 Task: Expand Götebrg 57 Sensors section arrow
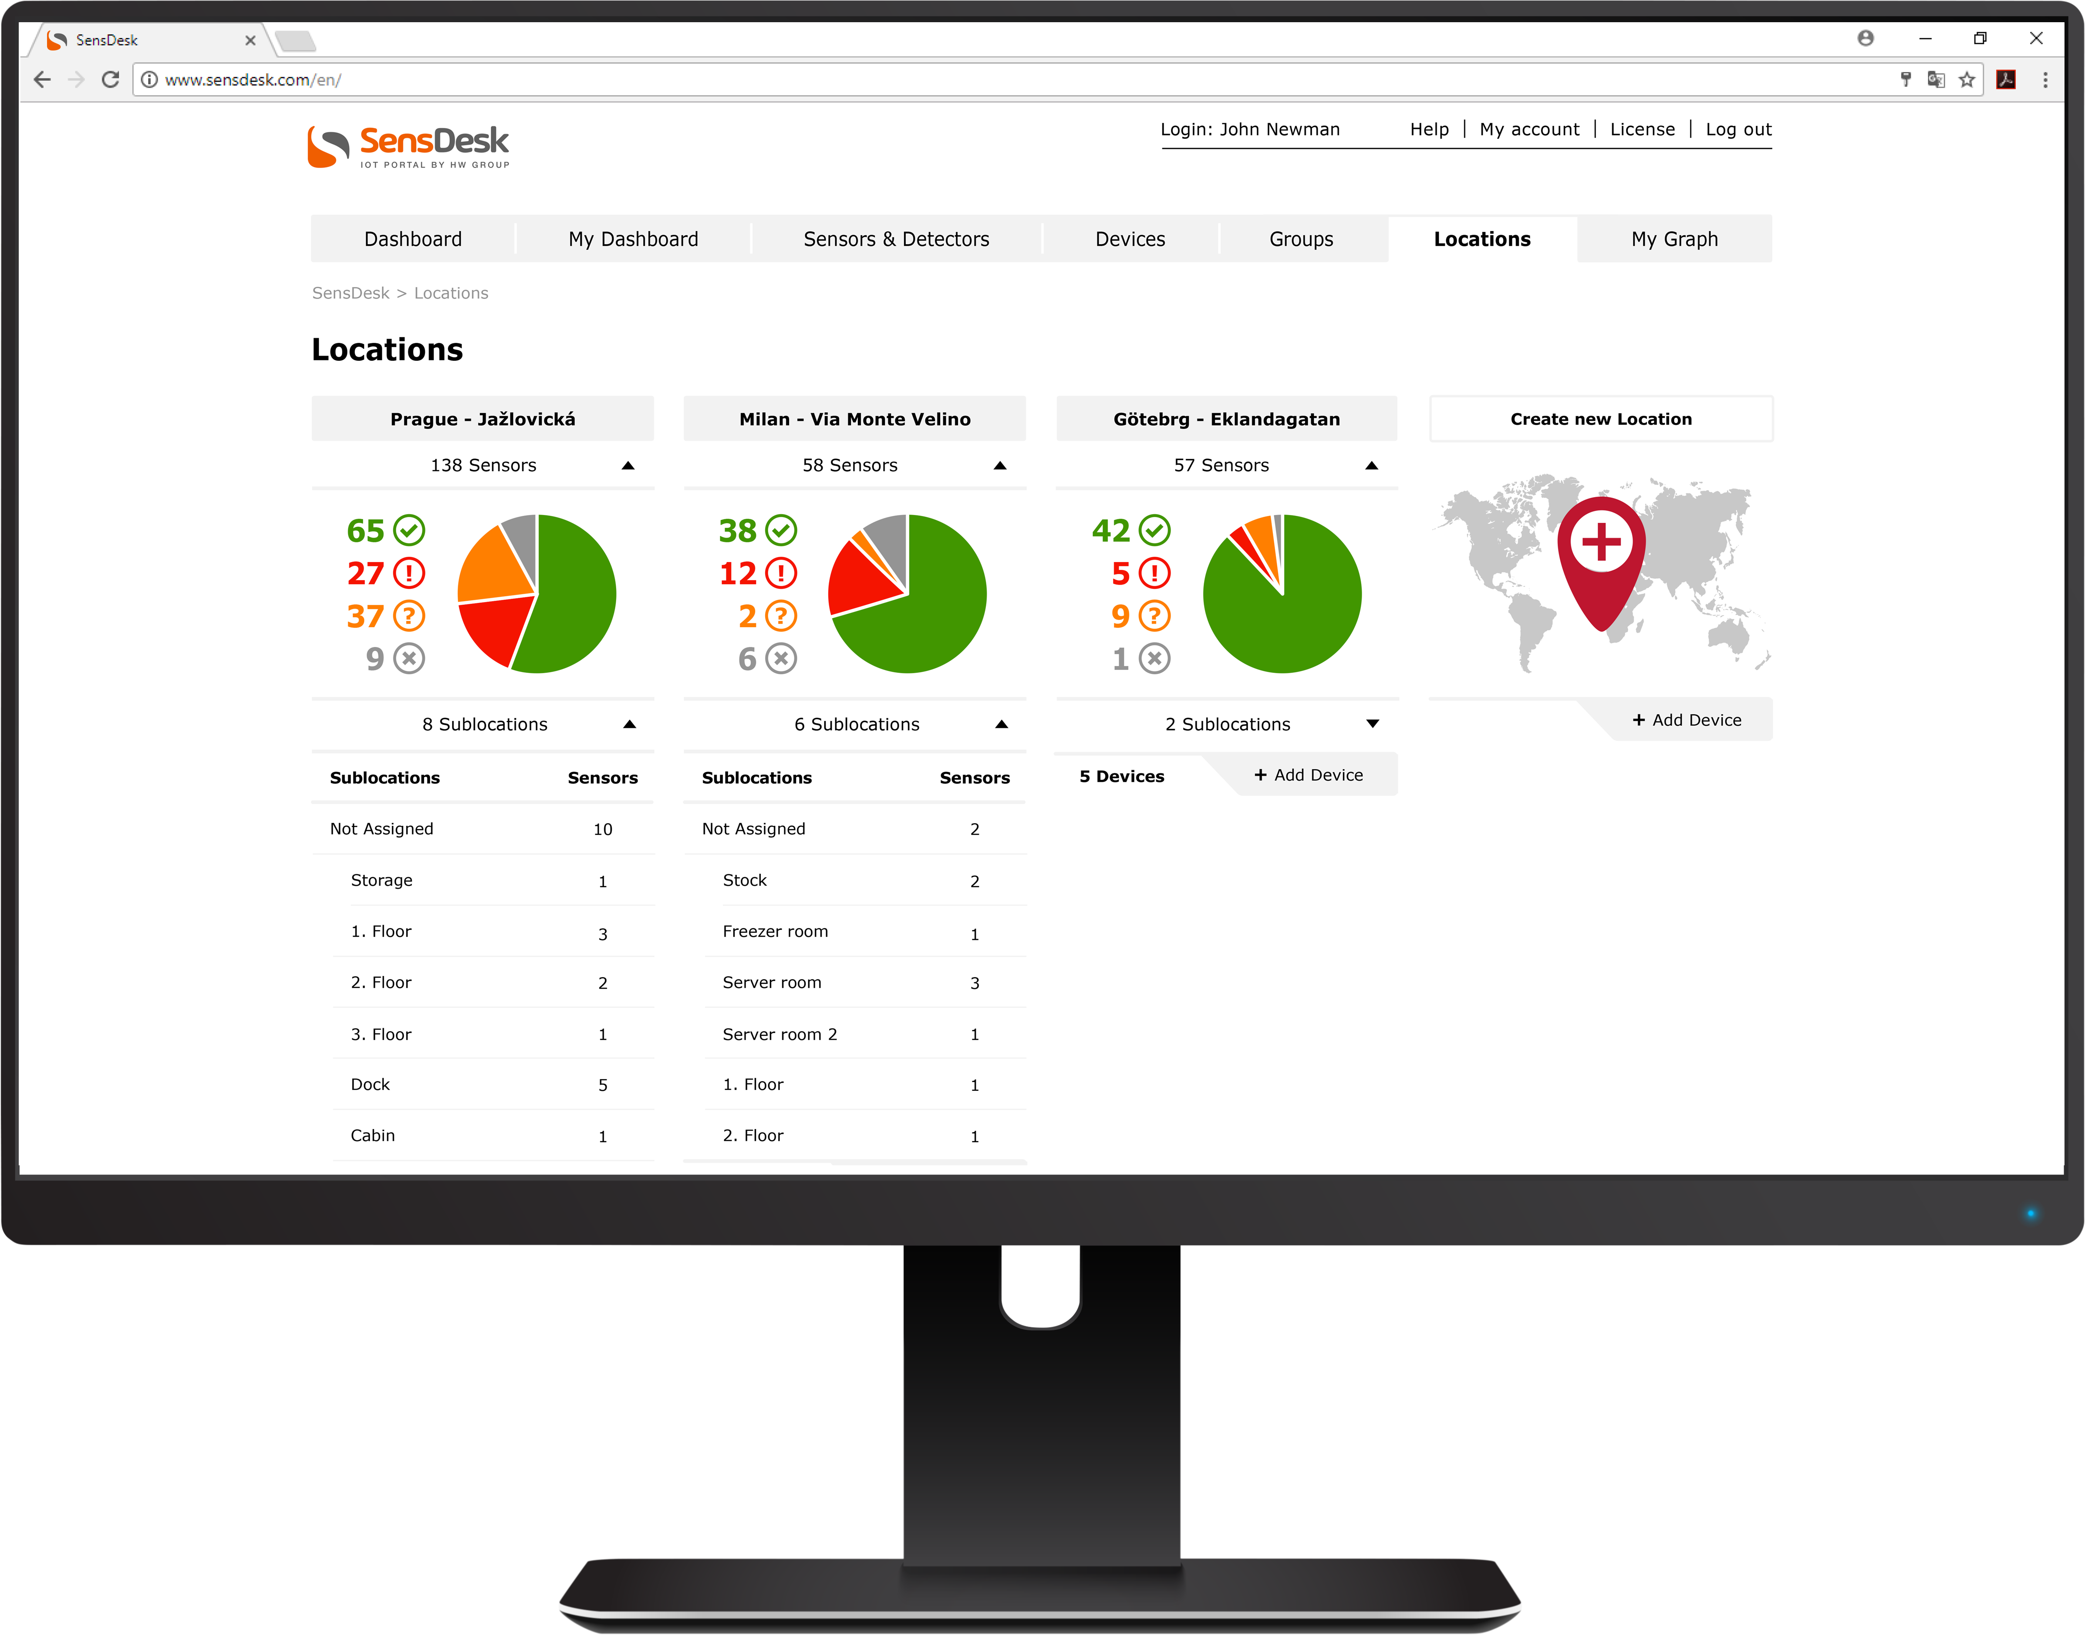point(1369,465)
